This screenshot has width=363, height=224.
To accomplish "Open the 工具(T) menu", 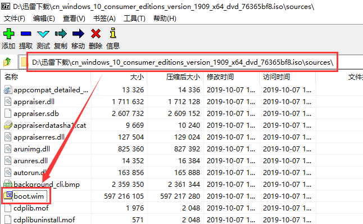I will (134, 19).
